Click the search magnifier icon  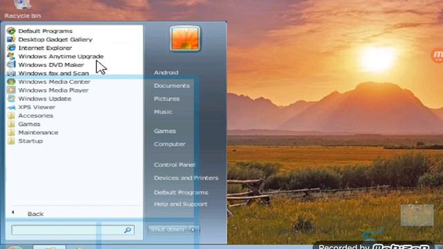(127, 230)
